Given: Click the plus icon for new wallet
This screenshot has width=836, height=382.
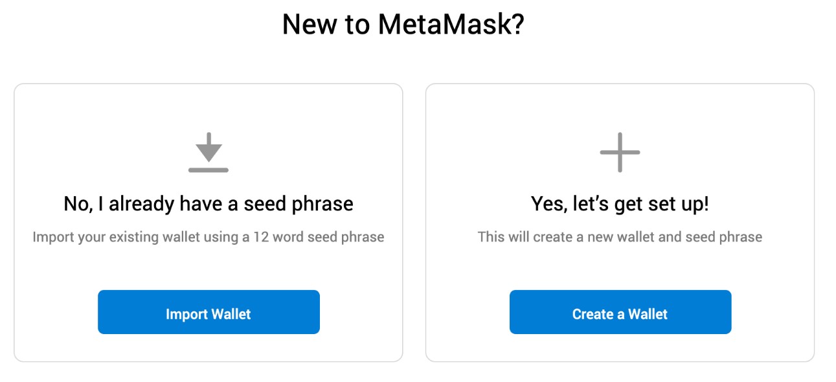Looking at the screenshot, I should click(x=620, y=152).
